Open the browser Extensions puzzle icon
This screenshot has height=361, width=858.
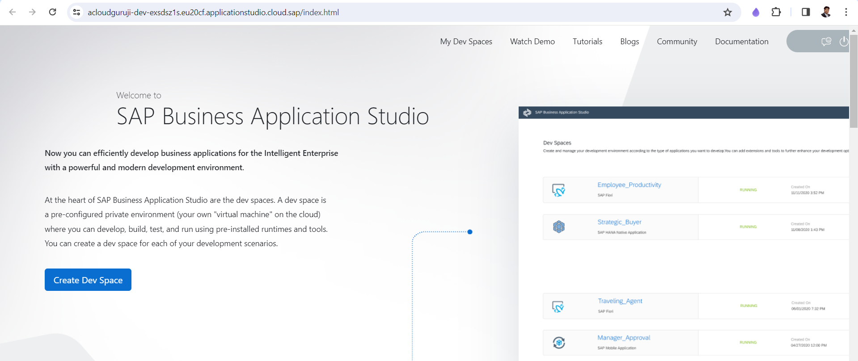[776, 13]
